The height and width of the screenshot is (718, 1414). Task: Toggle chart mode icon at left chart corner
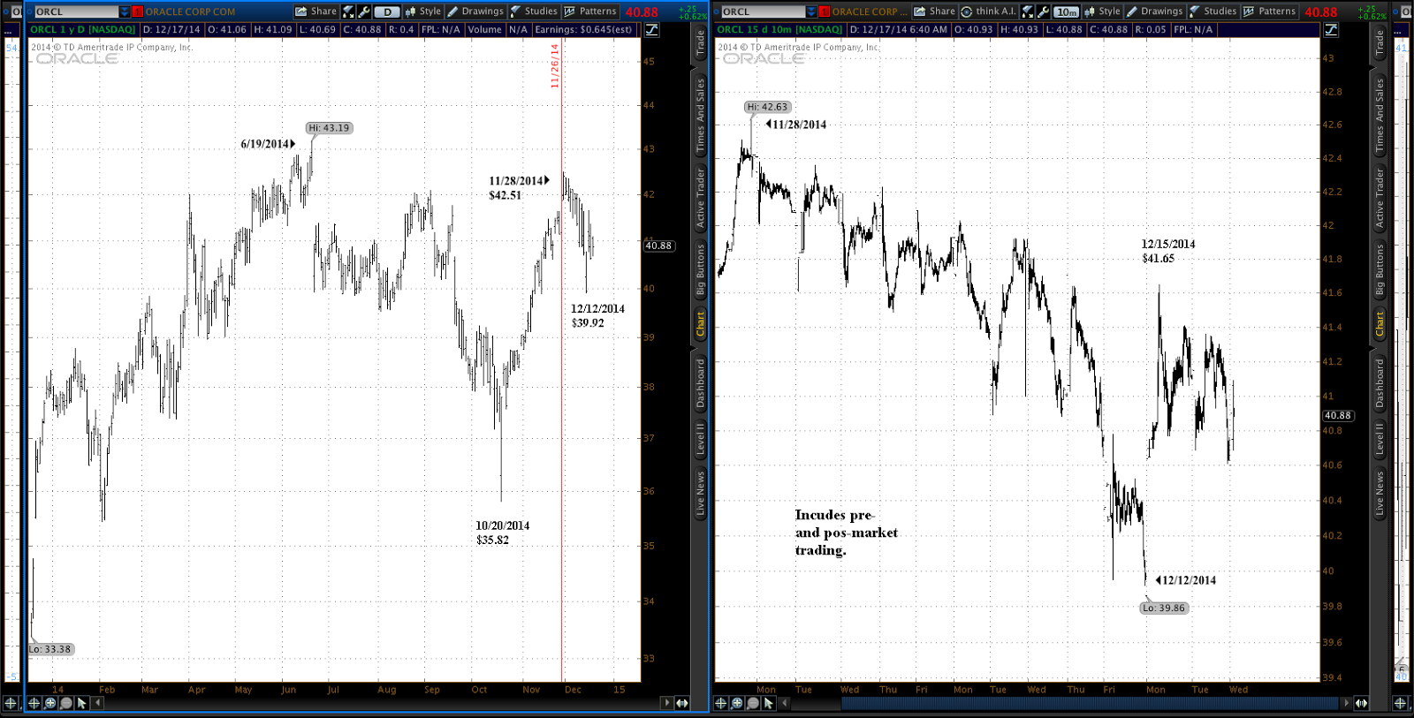click(651, 29)
